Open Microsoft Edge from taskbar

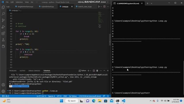pos(94,101)
